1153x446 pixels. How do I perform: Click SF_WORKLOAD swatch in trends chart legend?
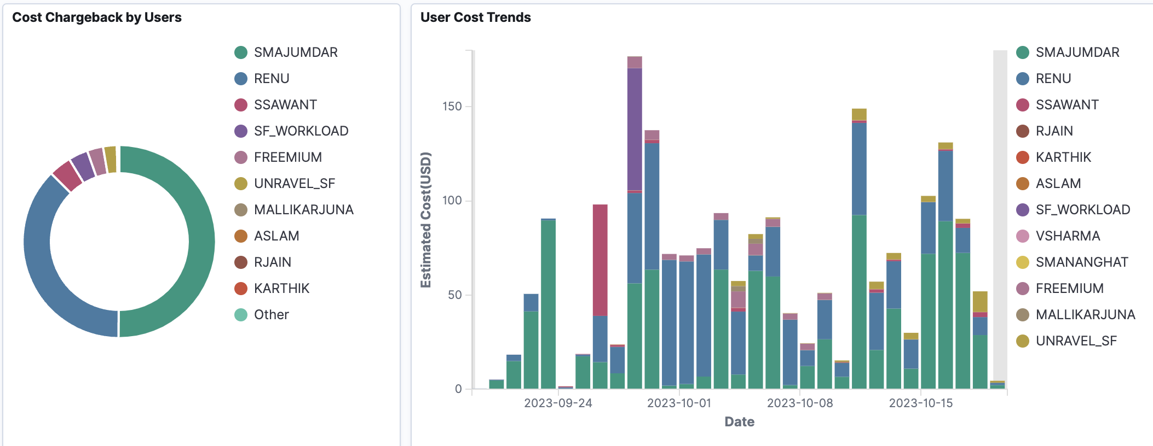1023,210
